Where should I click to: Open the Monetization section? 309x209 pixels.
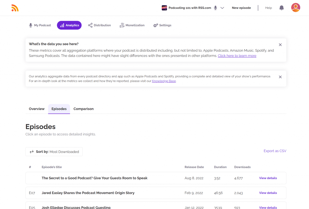point(132,25)
